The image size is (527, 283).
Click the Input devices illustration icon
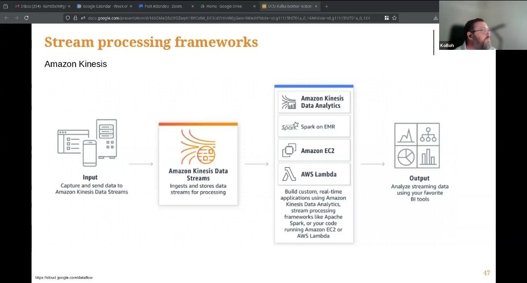87,143
